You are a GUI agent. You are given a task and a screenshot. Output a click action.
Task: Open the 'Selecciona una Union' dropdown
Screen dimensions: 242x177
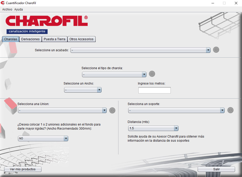point(62,110)
